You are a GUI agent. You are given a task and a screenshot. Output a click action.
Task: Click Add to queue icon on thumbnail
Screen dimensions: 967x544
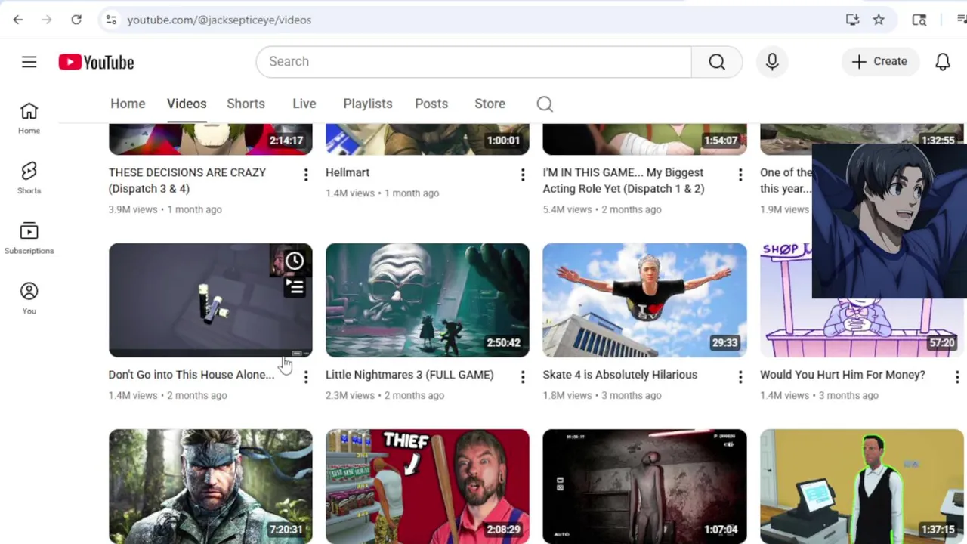(x=295, y=287)
